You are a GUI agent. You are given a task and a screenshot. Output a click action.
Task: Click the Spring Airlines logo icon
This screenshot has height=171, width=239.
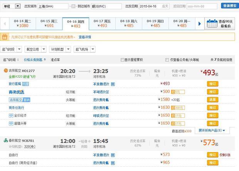[5, 141]
